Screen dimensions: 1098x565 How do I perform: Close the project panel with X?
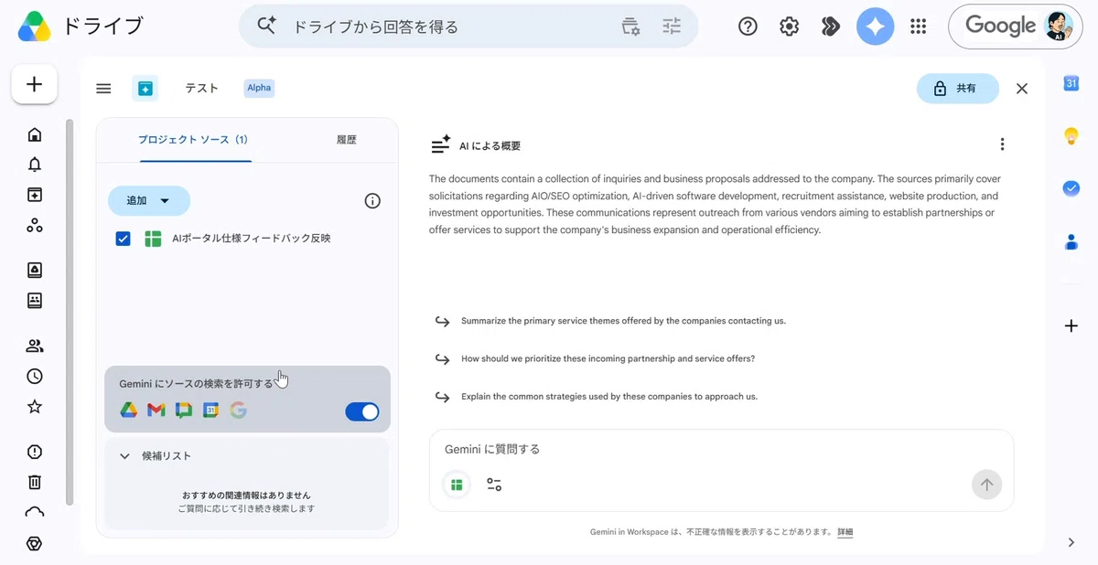point(1022,89)
